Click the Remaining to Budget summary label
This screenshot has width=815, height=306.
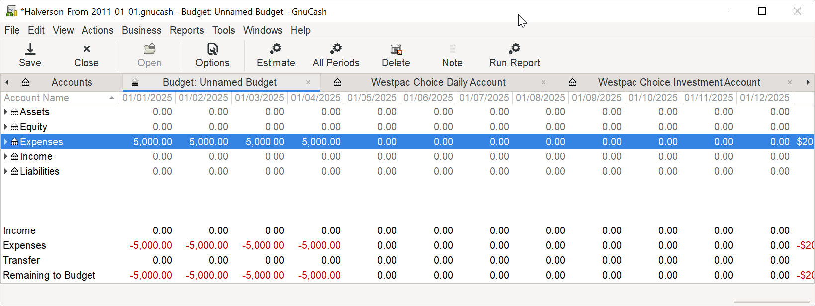(x=49, y=275)
